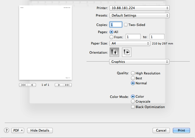Select High Resolution quality option
This screenshot has height=138, width=195.
point(133,73)
